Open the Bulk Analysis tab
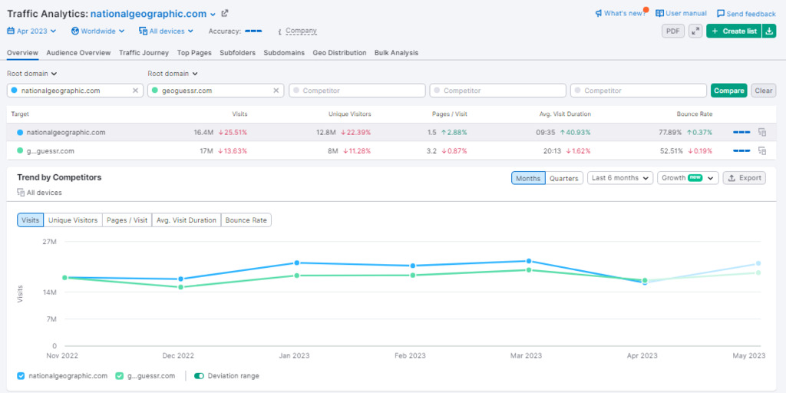 [x=397, y=53]
